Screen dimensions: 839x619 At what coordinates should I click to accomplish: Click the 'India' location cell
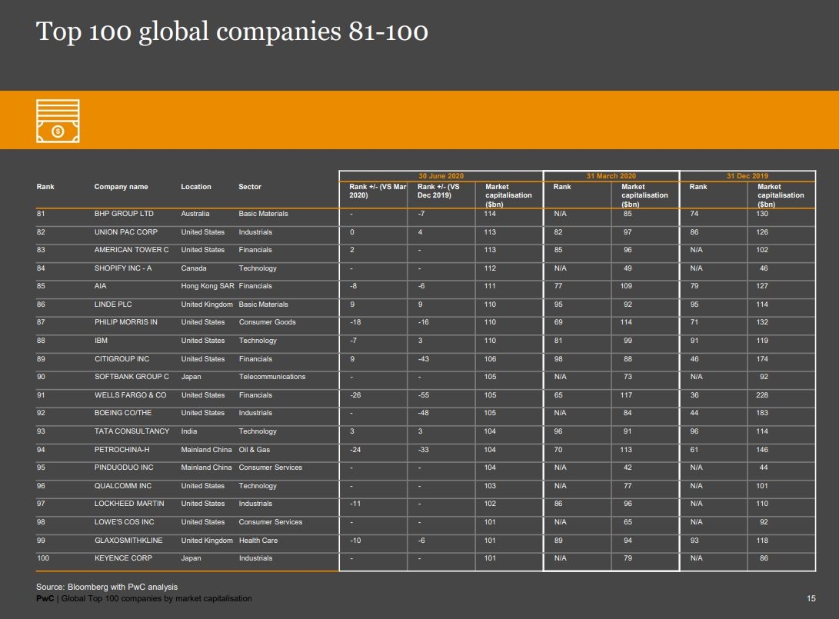pyautogui.click(x=189, y=431)
